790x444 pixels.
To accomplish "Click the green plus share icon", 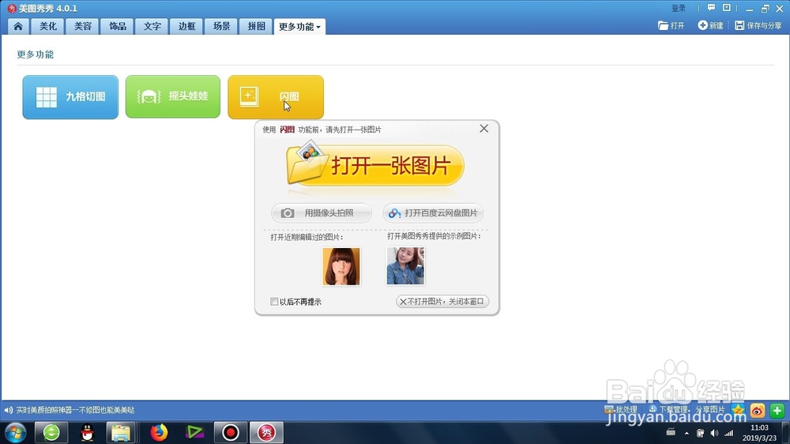I will tap(777, 411).
